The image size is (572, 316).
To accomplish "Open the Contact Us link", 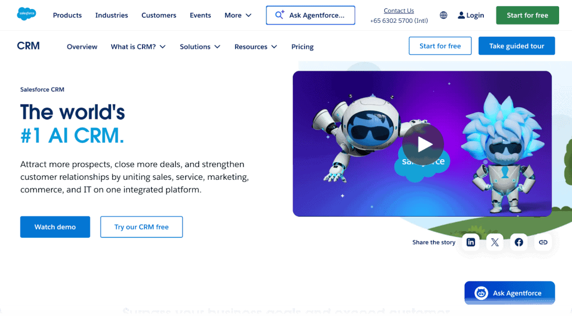I will 399,11.
